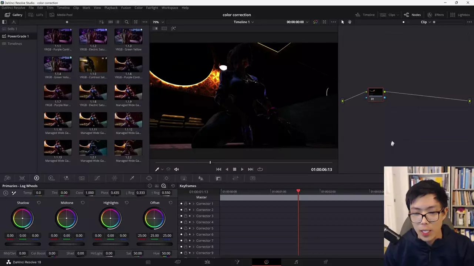Click the Color Warper palette icon
474x266 pixels.
(x=114, y=178)
